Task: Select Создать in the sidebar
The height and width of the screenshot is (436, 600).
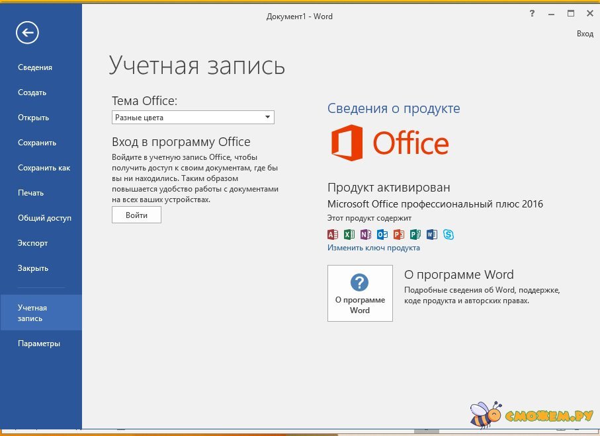Action: (32, 92)
